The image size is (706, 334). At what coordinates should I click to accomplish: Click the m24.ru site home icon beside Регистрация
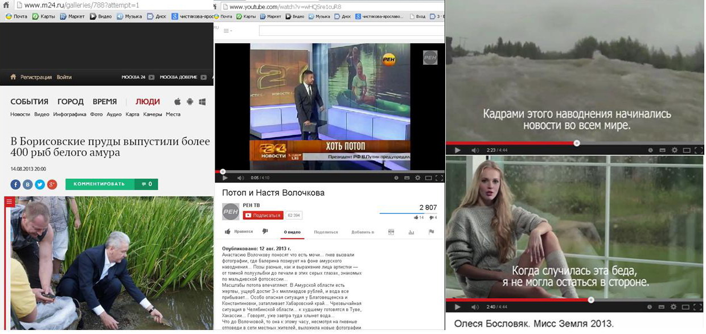tap(13, 77)
